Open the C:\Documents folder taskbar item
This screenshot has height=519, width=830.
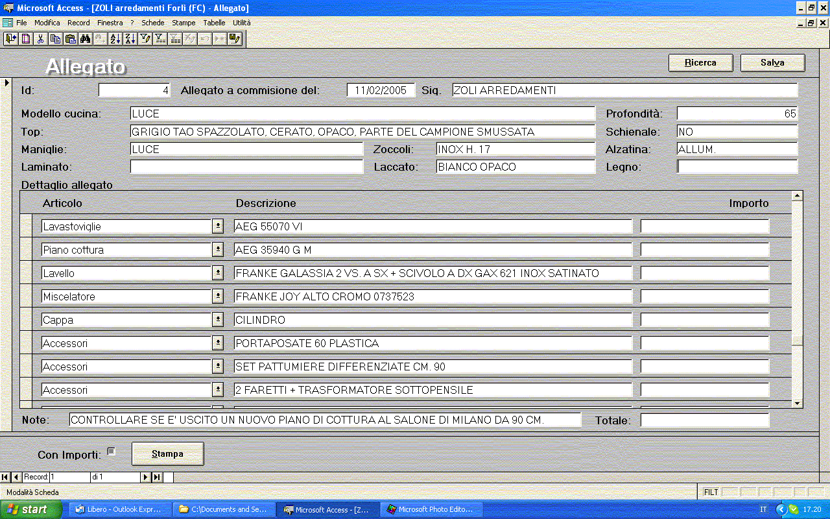click(x=224, y=510)
